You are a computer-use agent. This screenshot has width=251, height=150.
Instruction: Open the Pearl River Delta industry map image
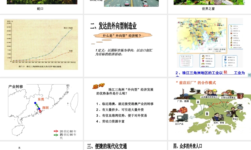click(x=210, y=43)
